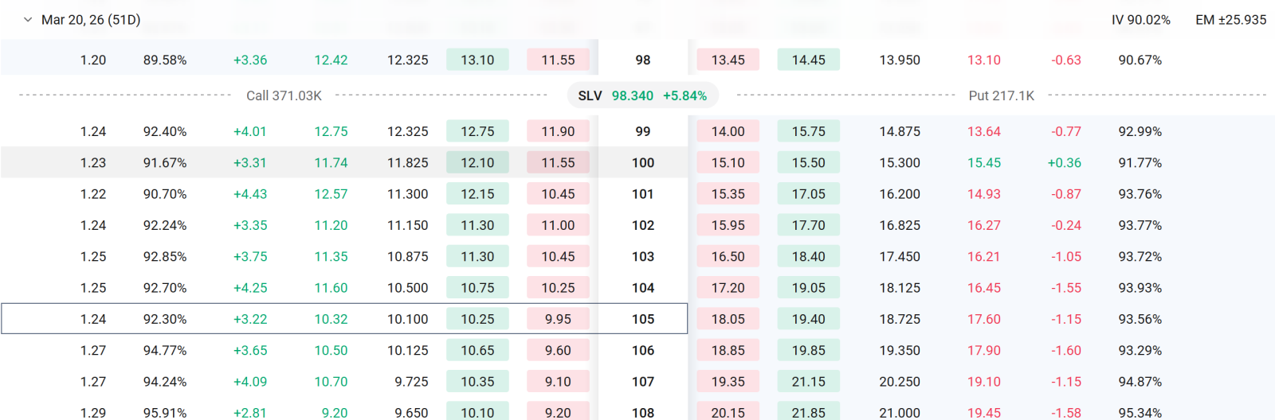Click call ask 11.55 at strike 100

[x=558, y=162]
